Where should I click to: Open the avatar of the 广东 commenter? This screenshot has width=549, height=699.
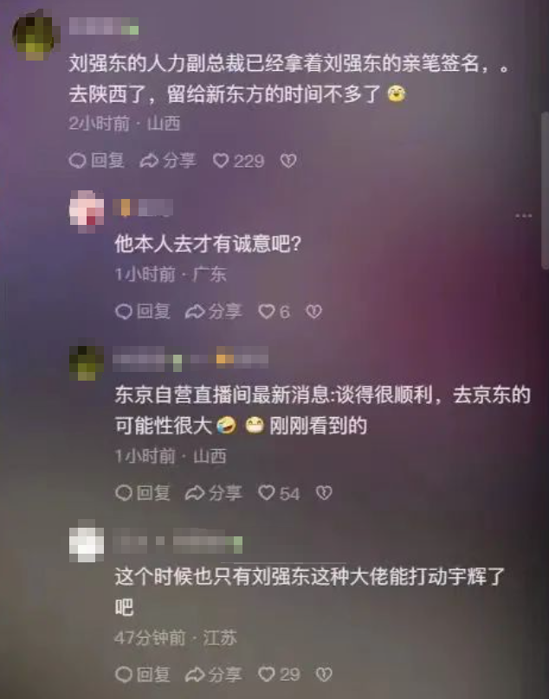(x=87, y=211)
